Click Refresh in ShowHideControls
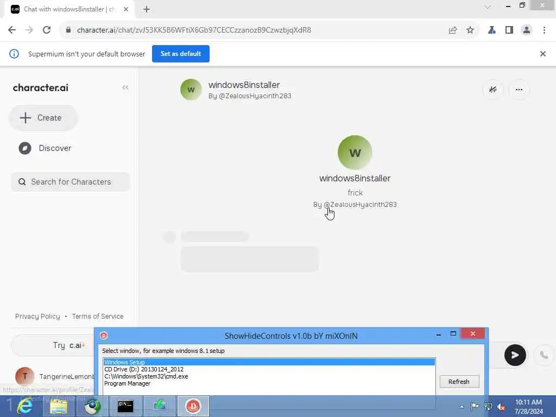556x417 pixels. [459, 382]
